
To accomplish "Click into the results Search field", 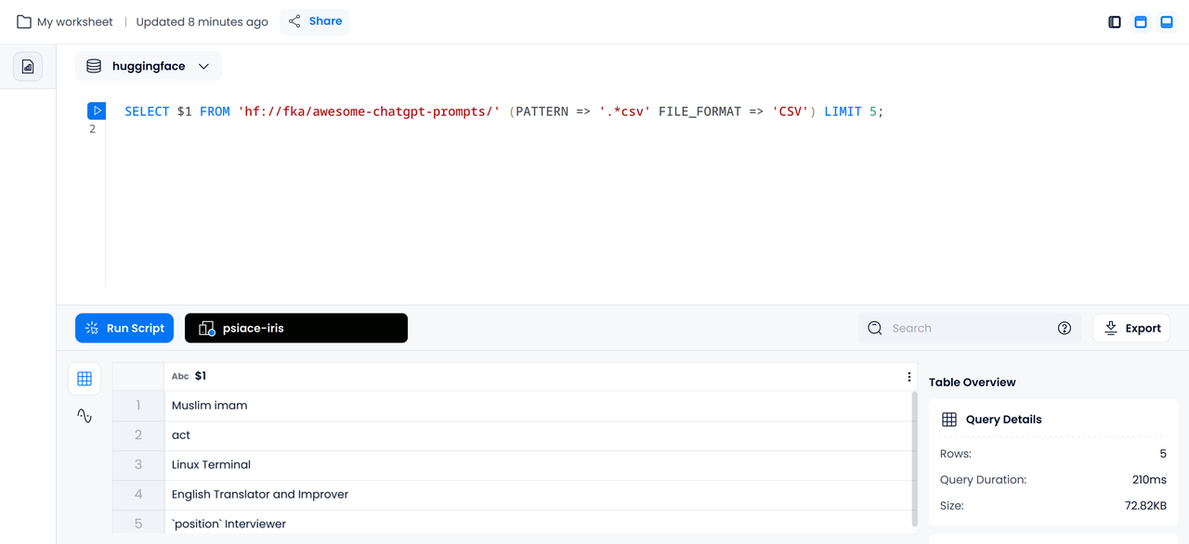I will (x=970, y=329).
